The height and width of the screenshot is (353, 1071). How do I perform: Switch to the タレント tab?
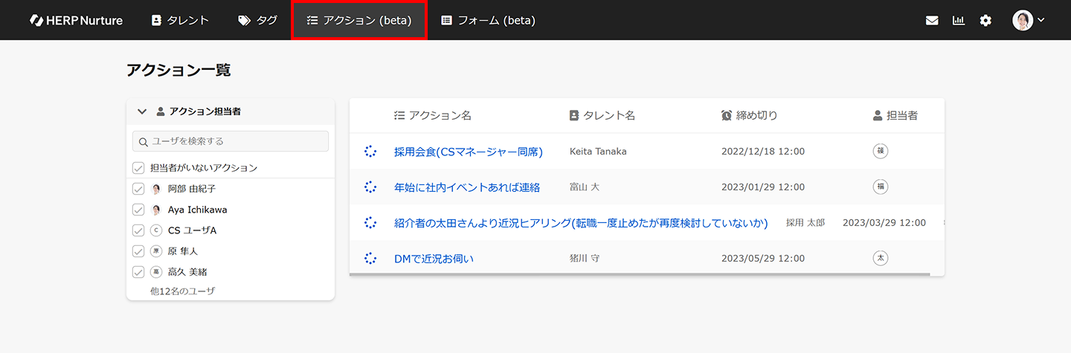(180, 21)
